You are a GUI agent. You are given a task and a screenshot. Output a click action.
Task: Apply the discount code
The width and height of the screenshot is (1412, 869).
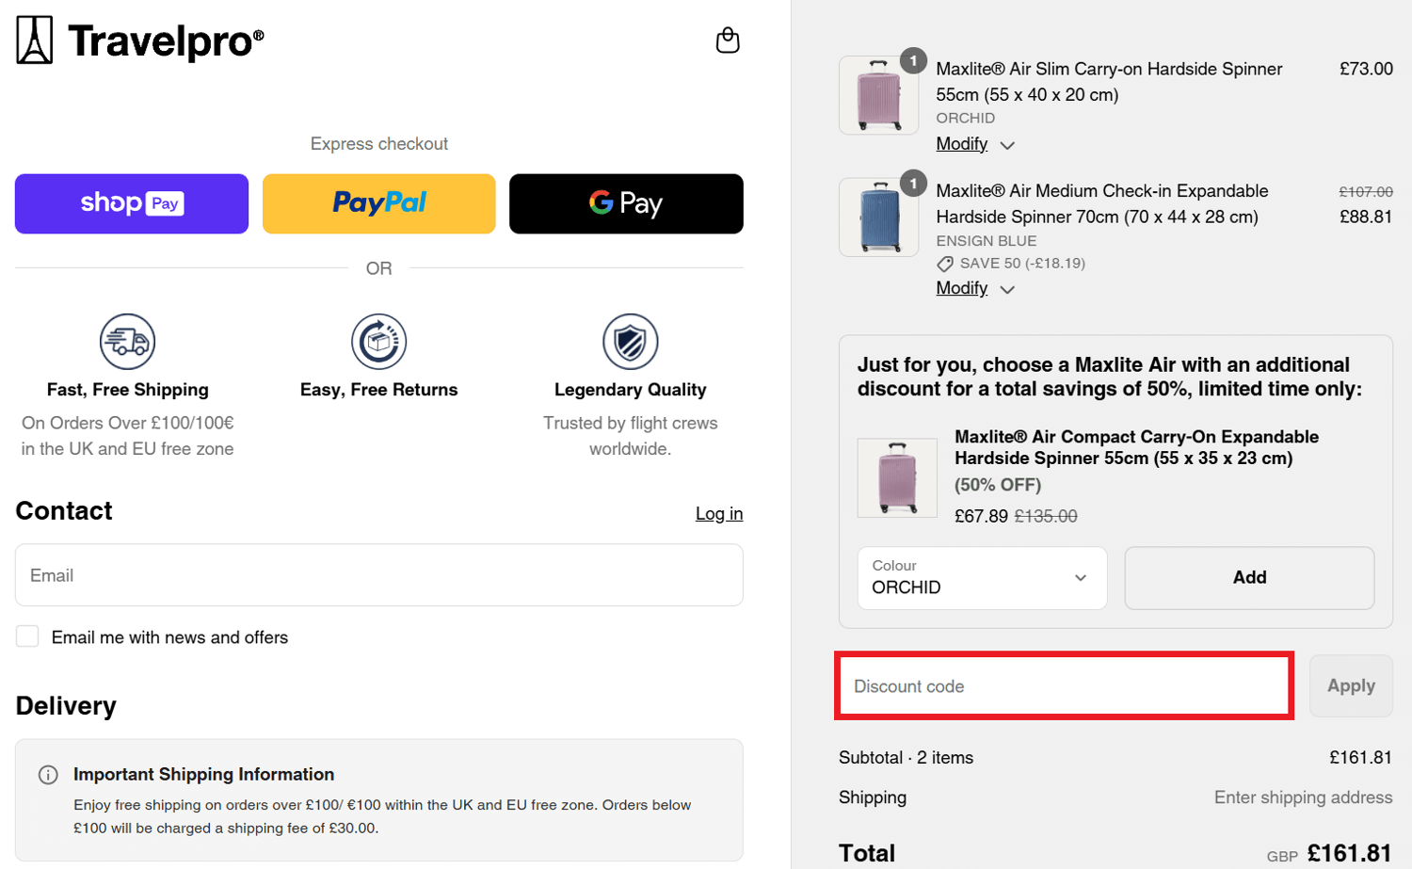coord(1351,686)
